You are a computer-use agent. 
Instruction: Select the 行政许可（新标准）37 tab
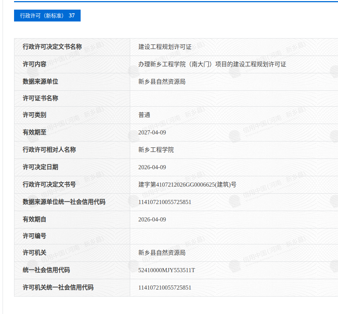47,16
